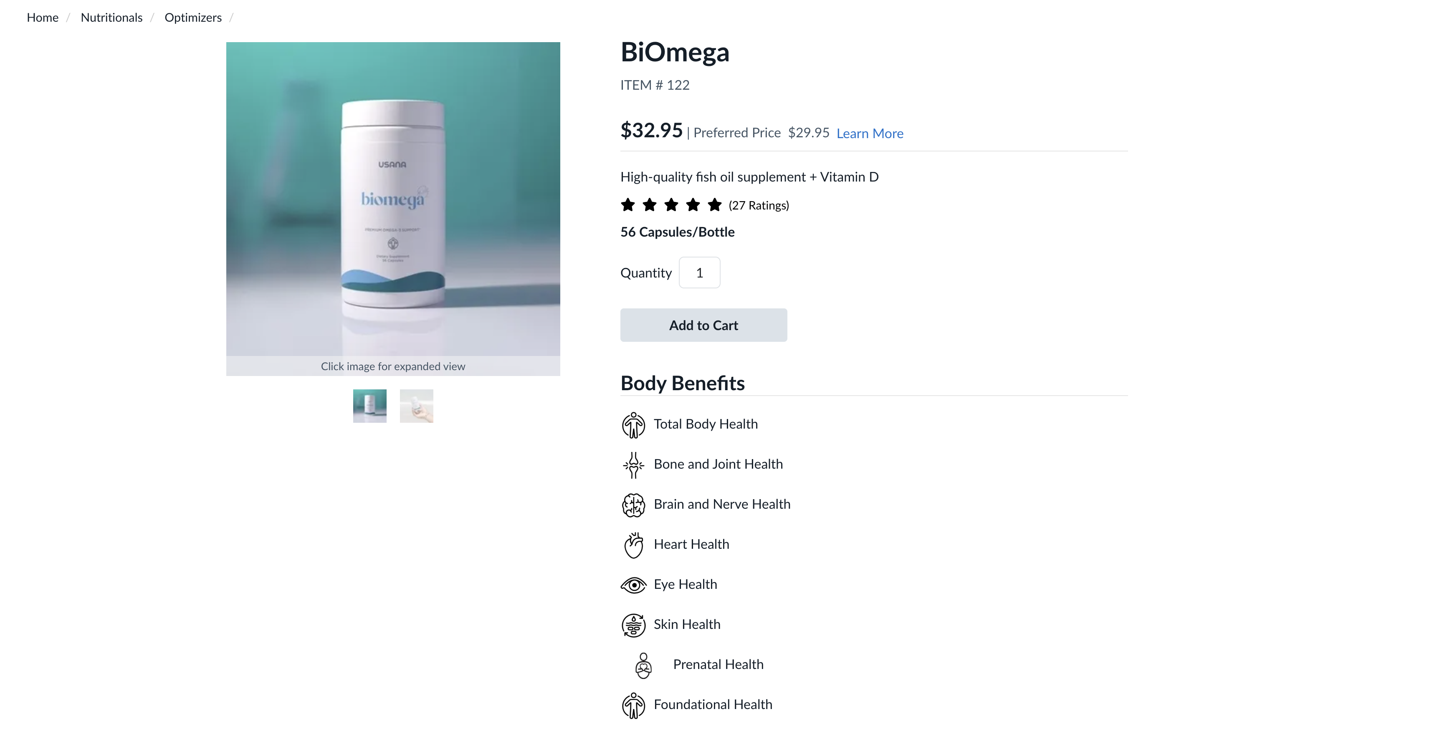Open the Learn More link
1432x732 pixels.
pyautogui.click(x=869, y=134)
